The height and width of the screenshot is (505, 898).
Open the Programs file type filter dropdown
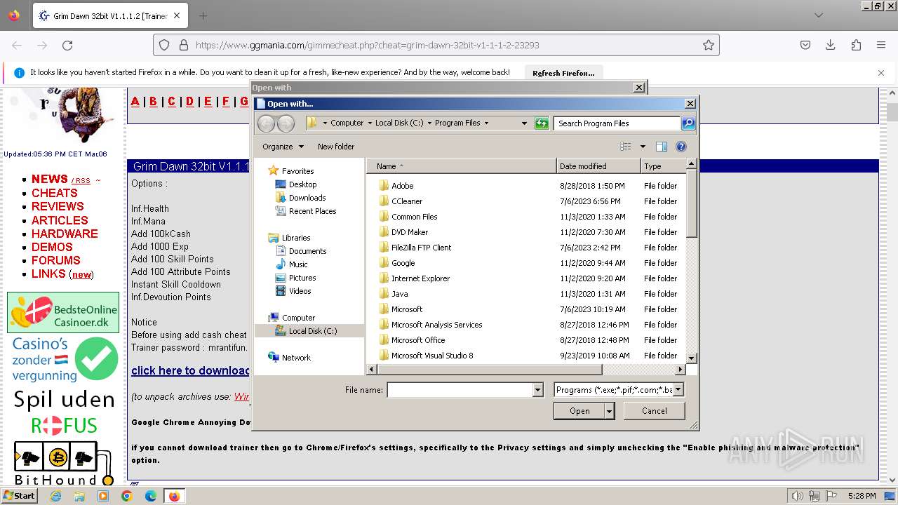[x=678, y=390]
